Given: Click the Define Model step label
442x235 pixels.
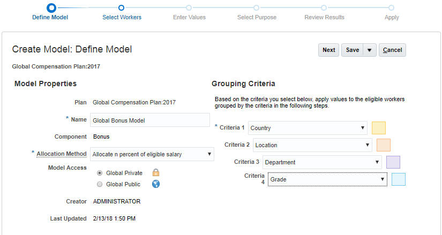Looking at the screenshot, I should point(50,17).
